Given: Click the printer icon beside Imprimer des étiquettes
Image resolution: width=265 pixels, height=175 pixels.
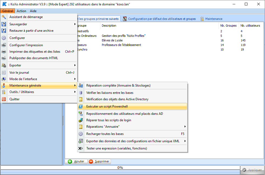Looking at the screenshot, I should [x=4, y=52].
